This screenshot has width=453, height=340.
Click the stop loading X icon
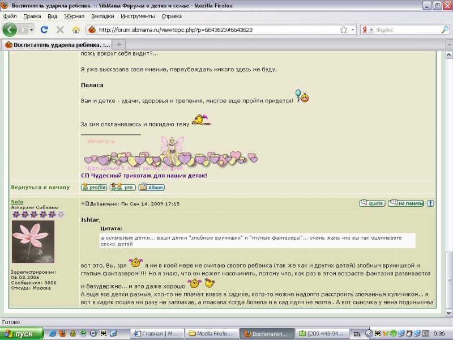(x=60, y=29)
